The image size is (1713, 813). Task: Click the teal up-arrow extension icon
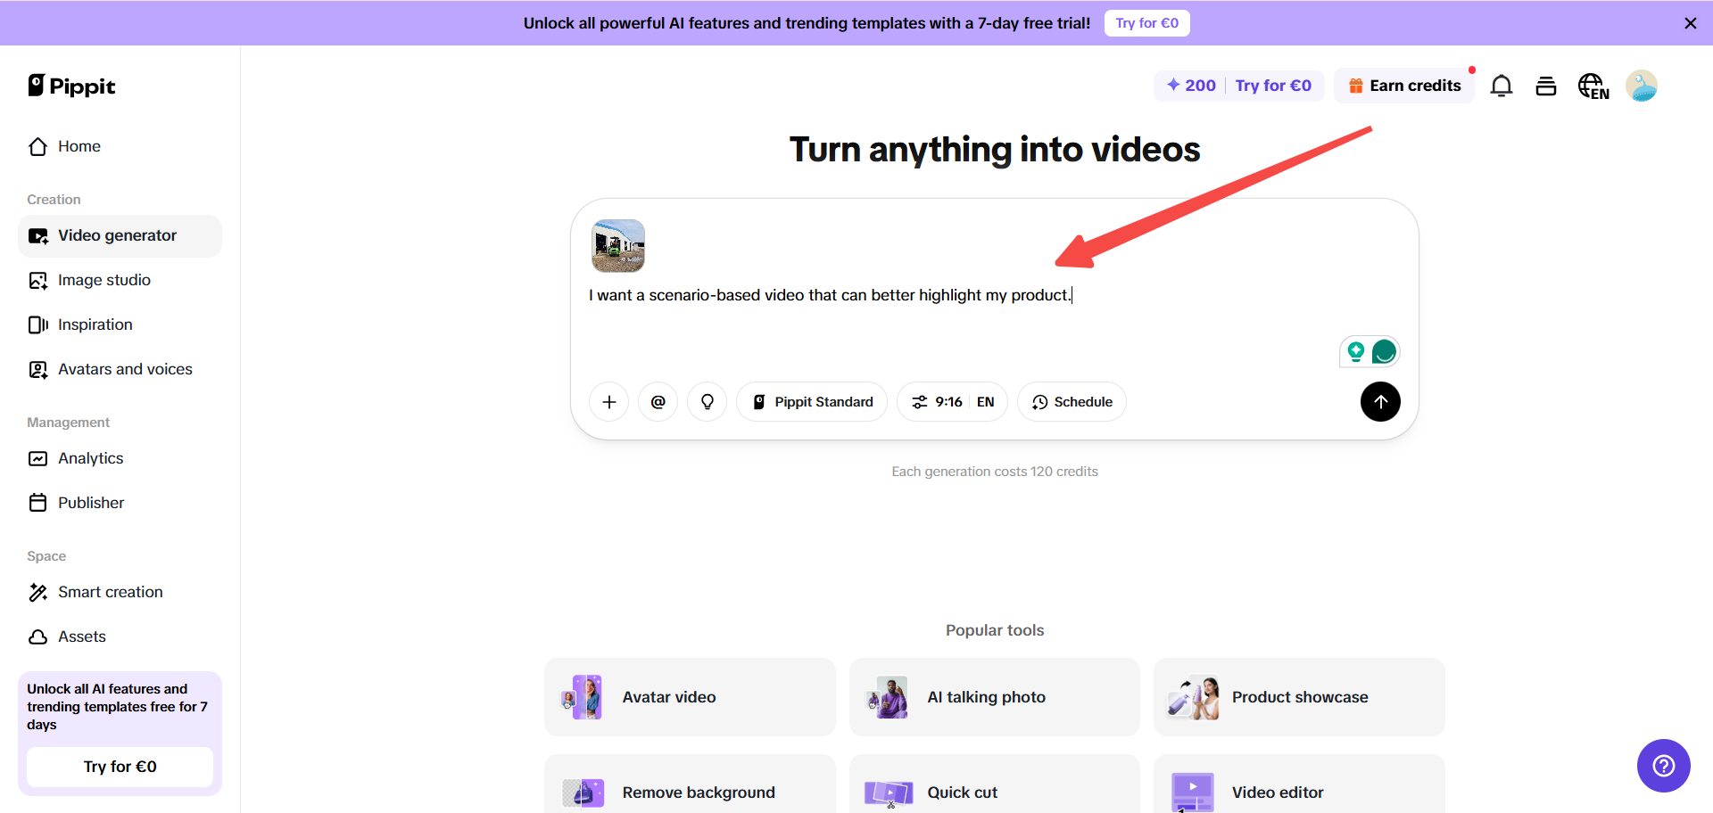pyautogui.click(x=1356, y=352)
